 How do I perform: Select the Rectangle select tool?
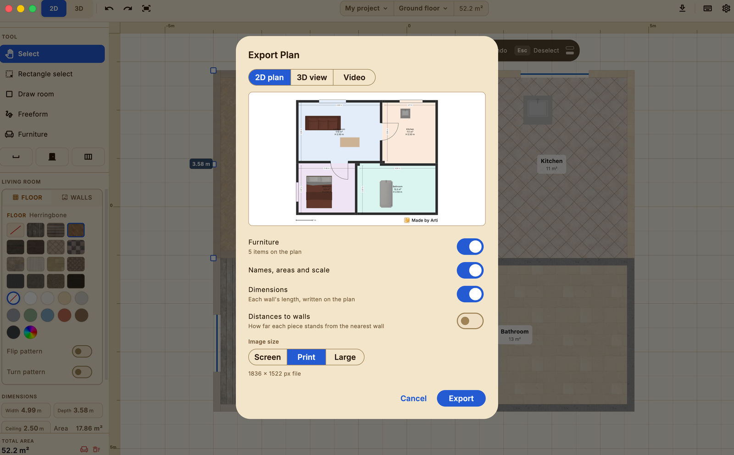52,74
